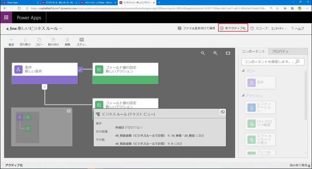Open a new browser tab

[159, 2]
